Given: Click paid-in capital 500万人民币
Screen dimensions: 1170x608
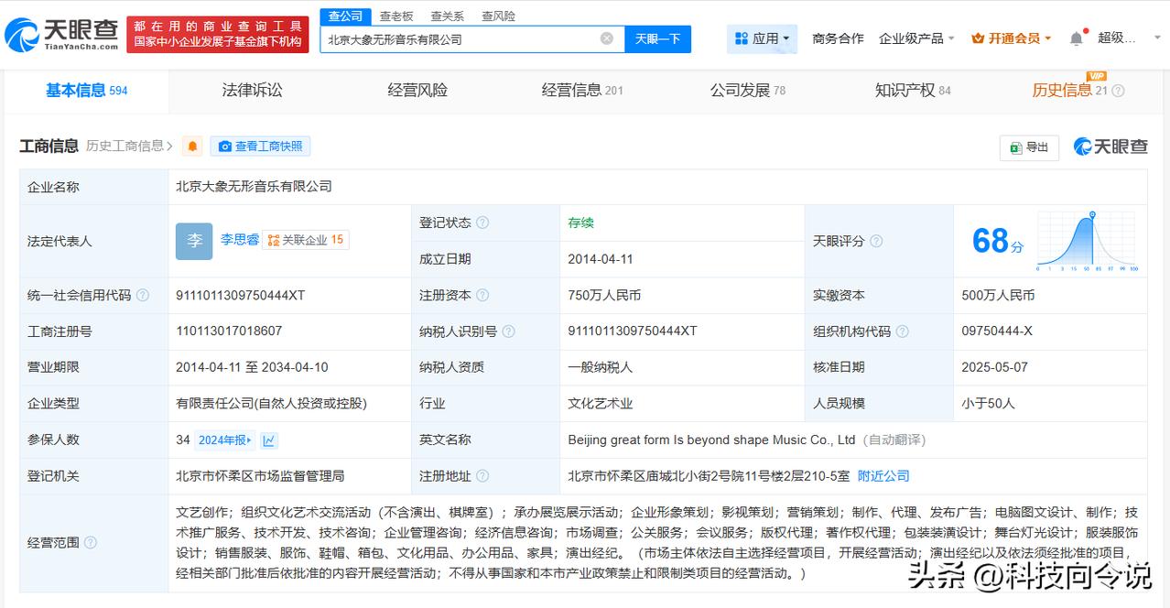Looking at the screenshot, I should coord(998,295).
